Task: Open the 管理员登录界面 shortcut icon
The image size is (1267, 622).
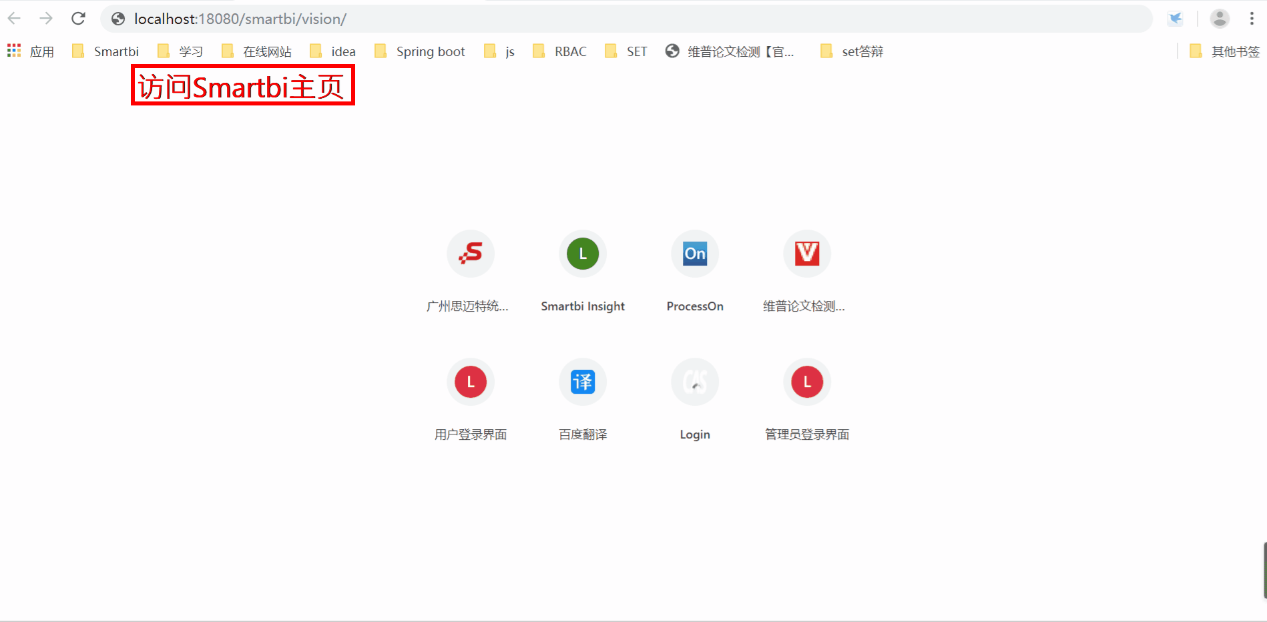Action: pos(807,382)
